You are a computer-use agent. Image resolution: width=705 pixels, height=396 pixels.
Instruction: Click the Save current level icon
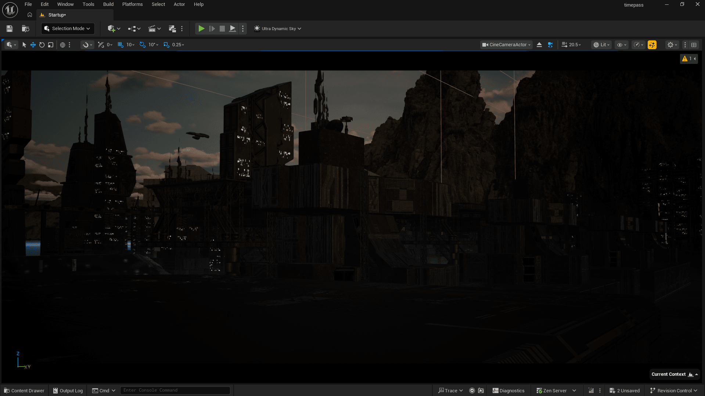(x=10, y=29)
